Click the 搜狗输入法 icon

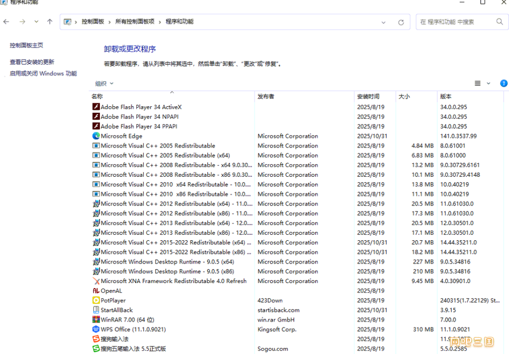pyautogui.click(x=96, y=339)
